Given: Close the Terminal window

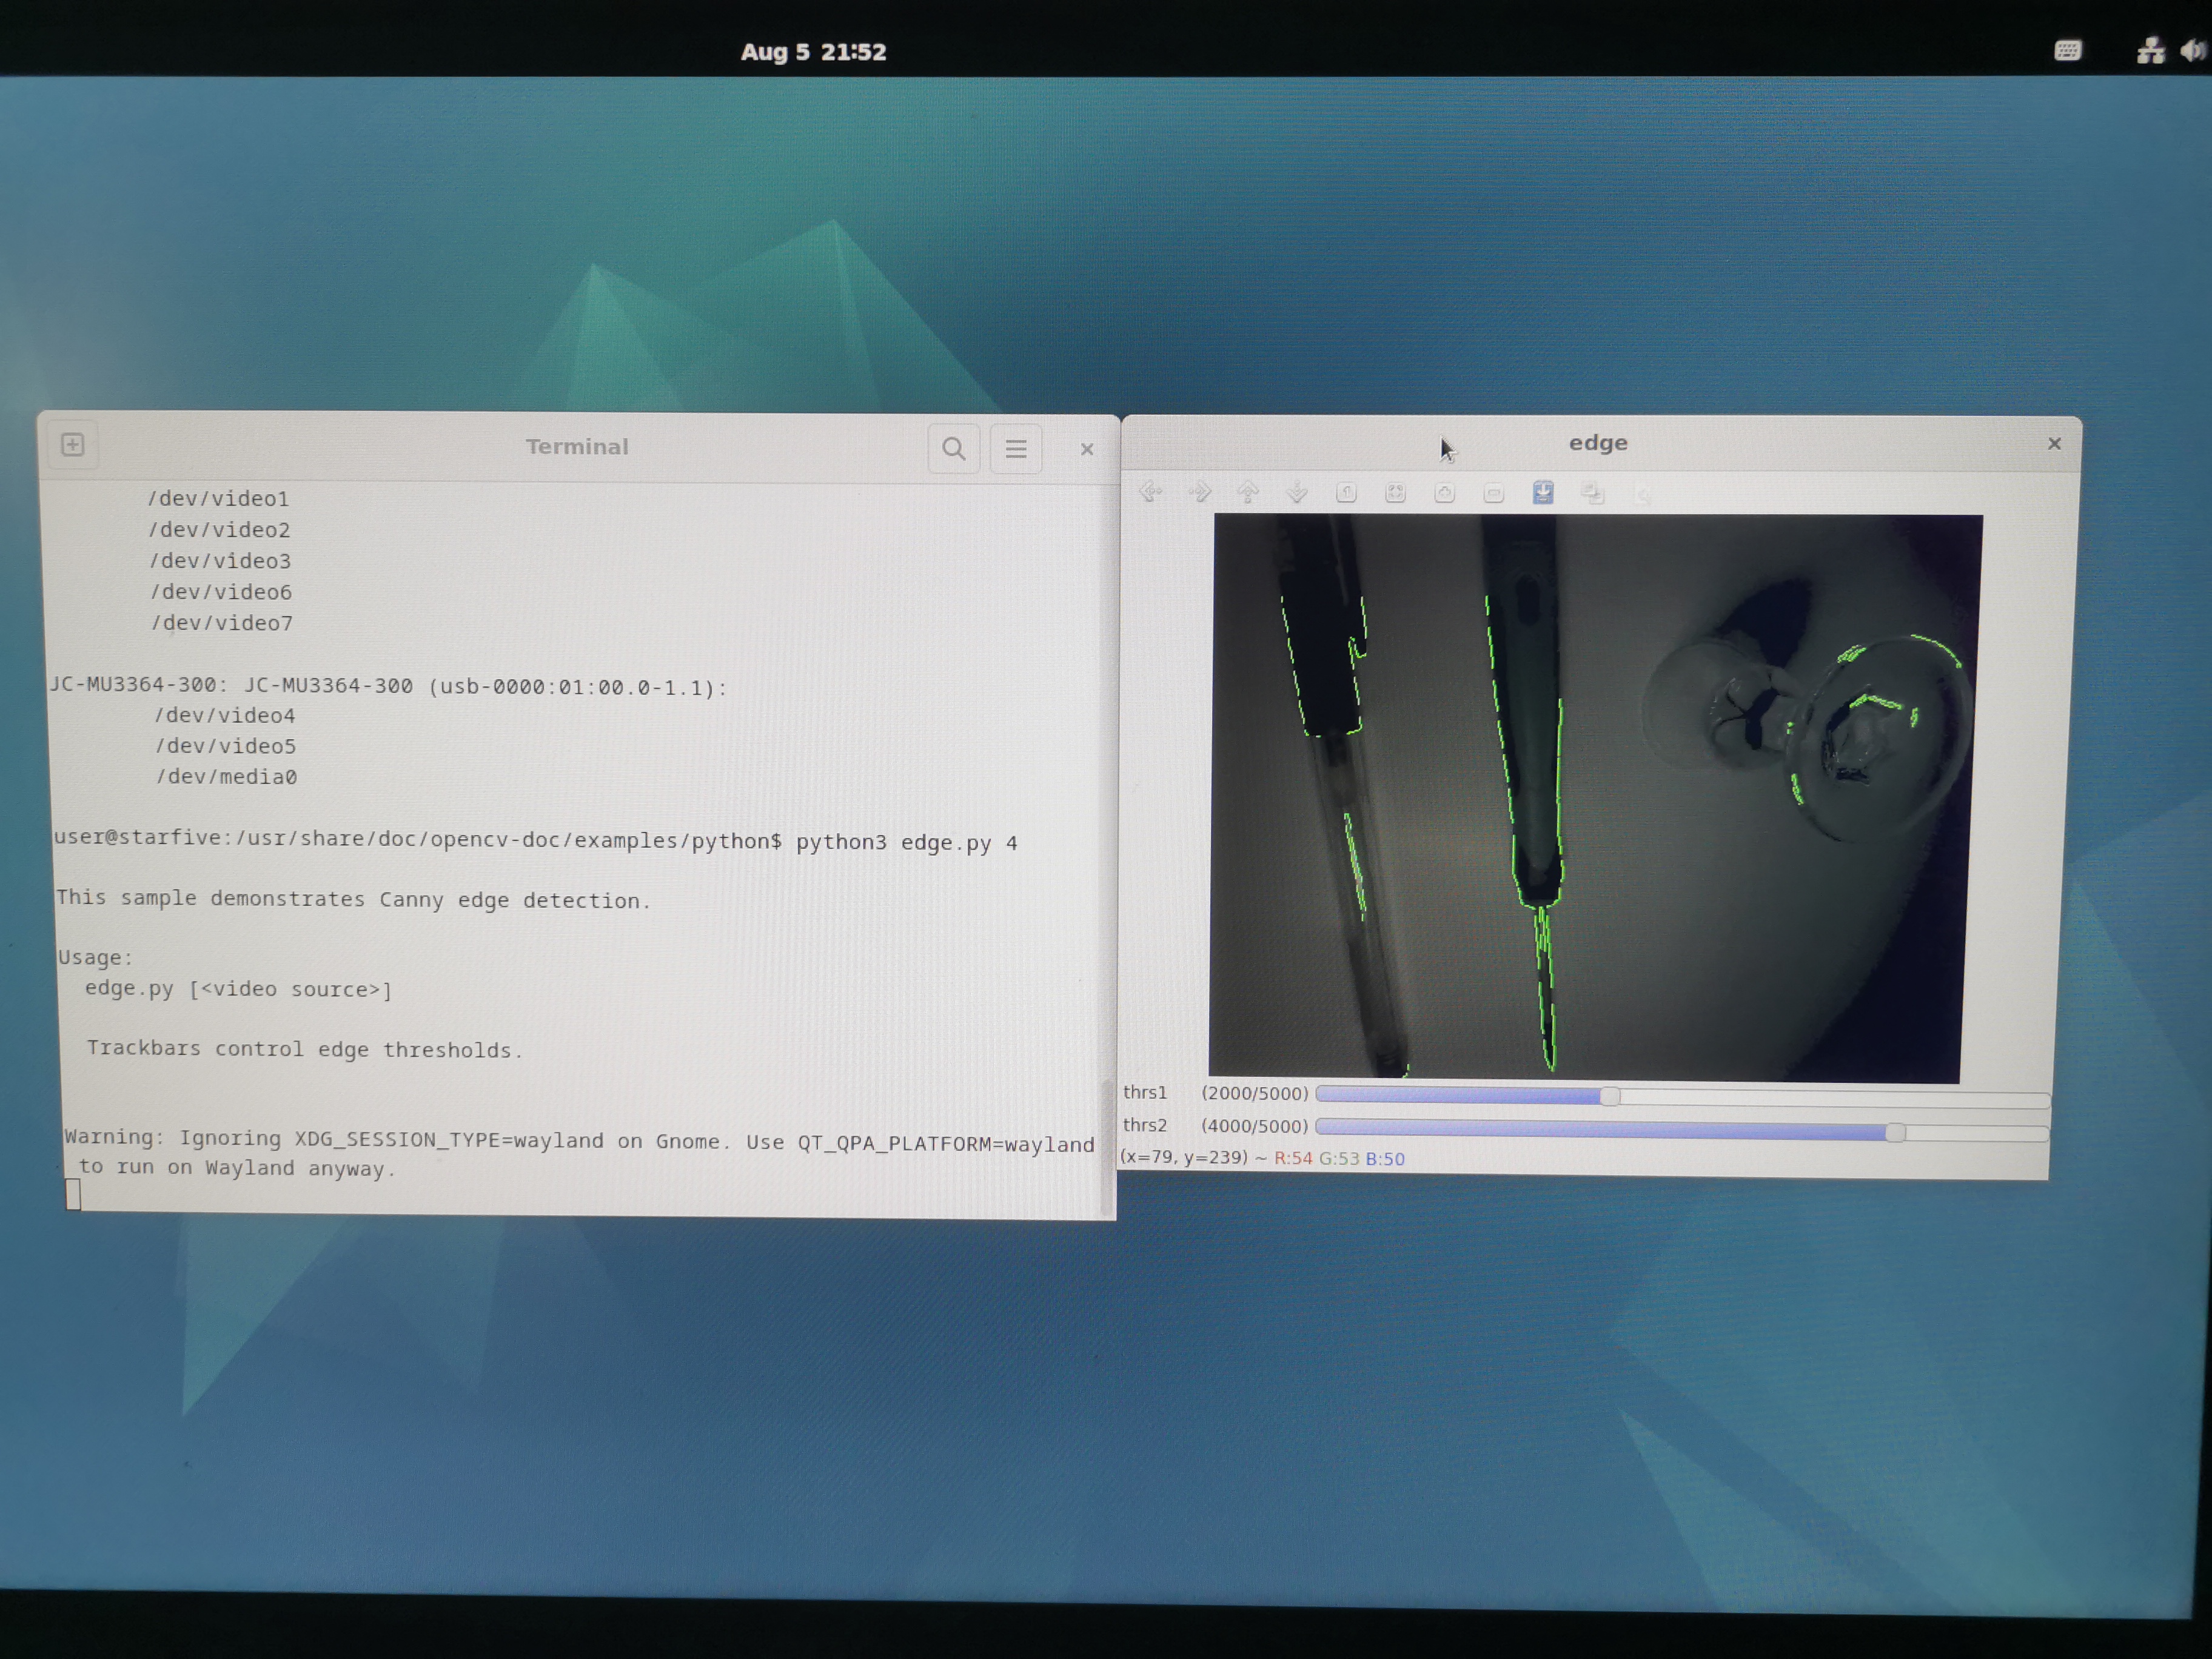Looking at the screenshot, I should pos(1087,450).
